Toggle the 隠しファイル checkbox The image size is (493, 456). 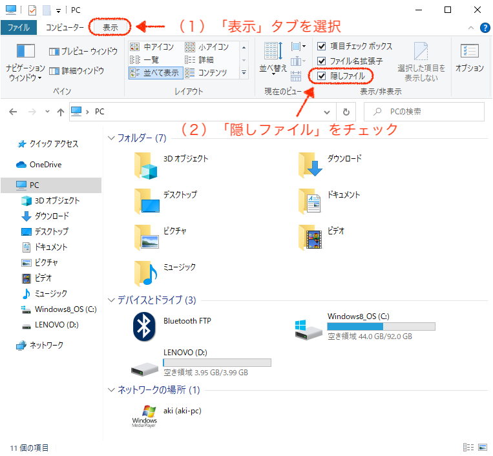(321, 76)
